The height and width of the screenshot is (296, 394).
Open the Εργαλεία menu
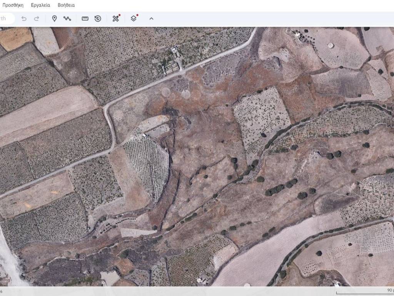(x=40, y=5)
